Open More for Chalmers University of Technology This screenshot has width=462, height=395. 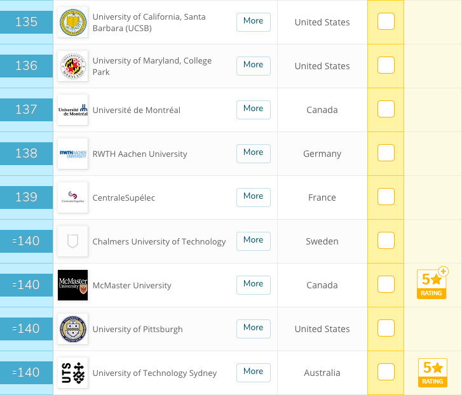tap(254, 241)
